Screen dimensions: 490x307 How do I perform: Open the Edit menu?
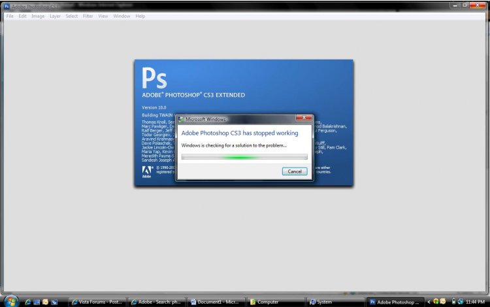tap(22, 16)
